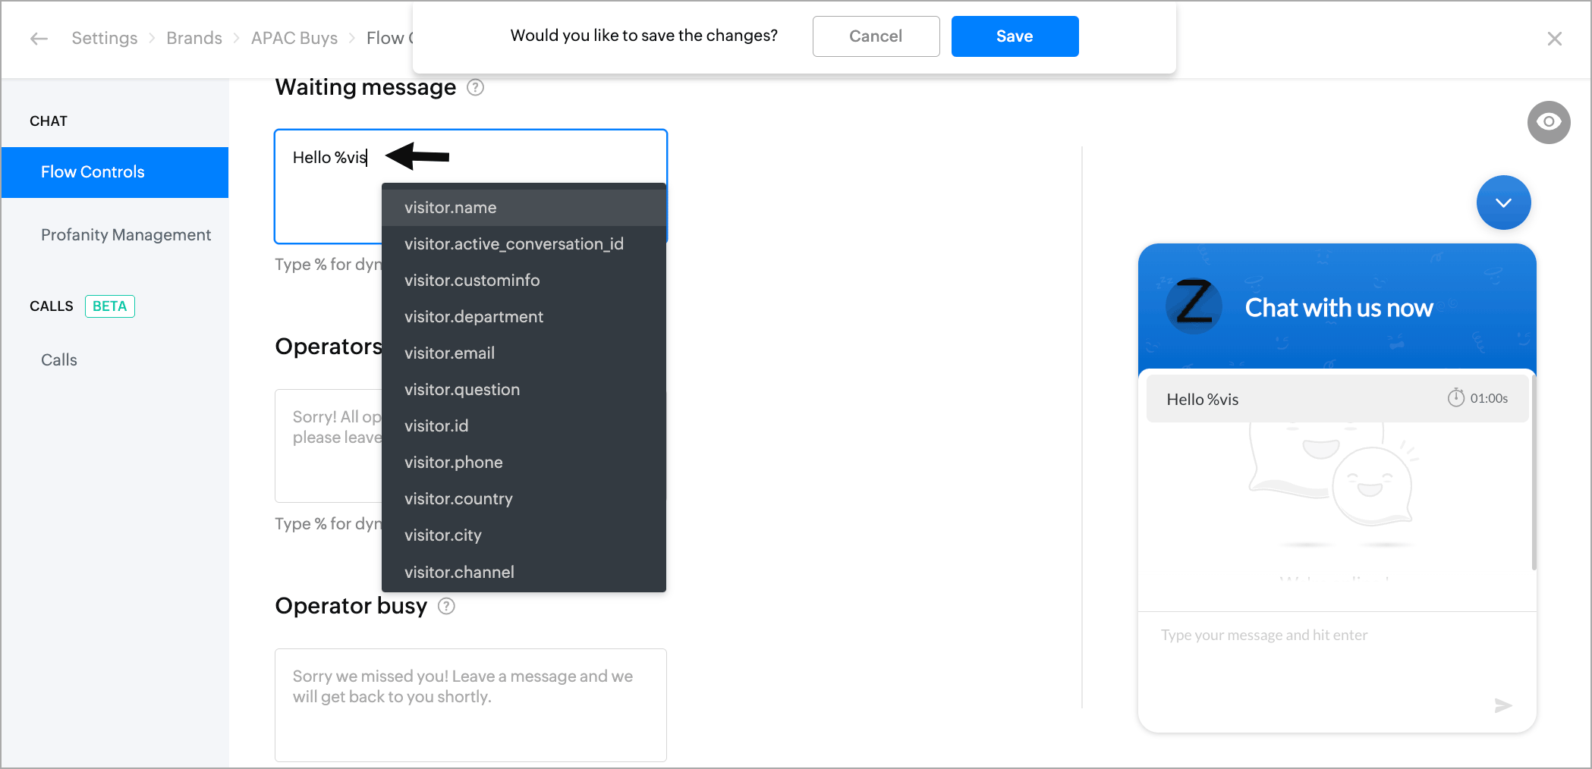Insert visitor.department variable

pos(524,317)
